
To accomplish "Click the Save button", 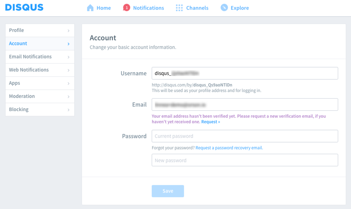I will click(x=168, y=191).
